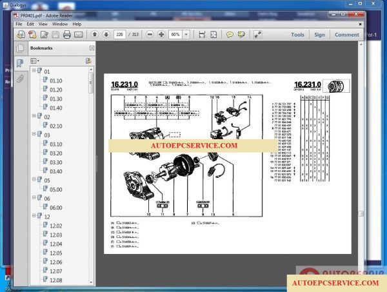Select bookmark 01.10
This screenshot has width=387, height=292.
point(55,81)
